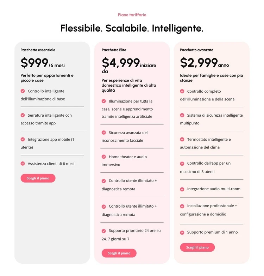Click the checkmark for "Supporto prioritario 24 ore"
Viewport: 264px width, 276px height.
[x=104, y=231]
